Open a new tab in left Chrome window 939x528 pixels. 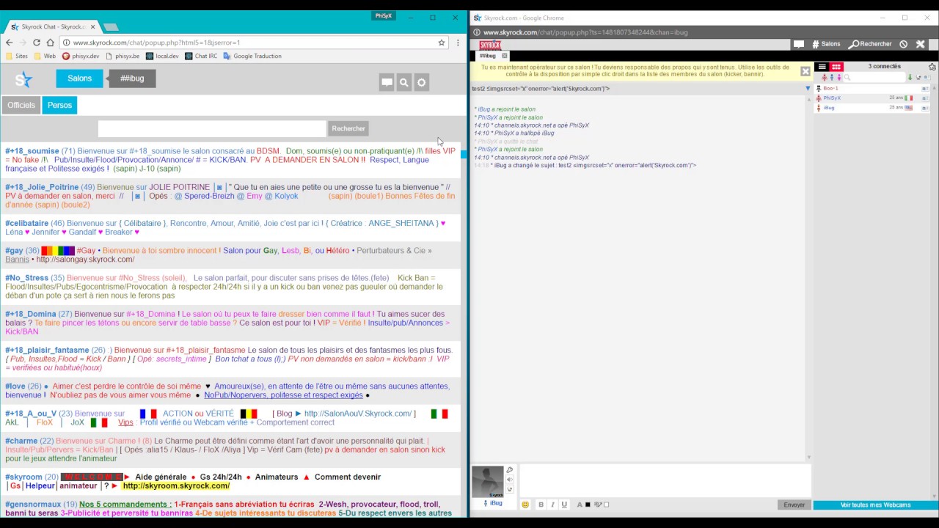(111, 27)
